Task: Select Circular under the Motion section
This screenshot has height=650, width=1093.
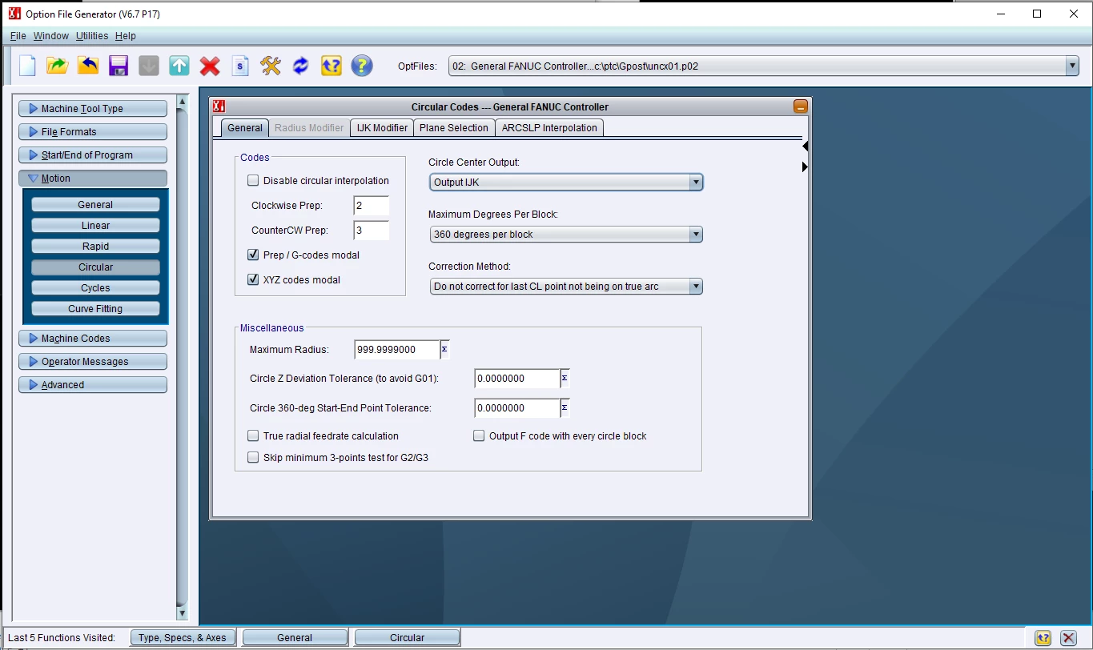Action: [x=95, y=267]
